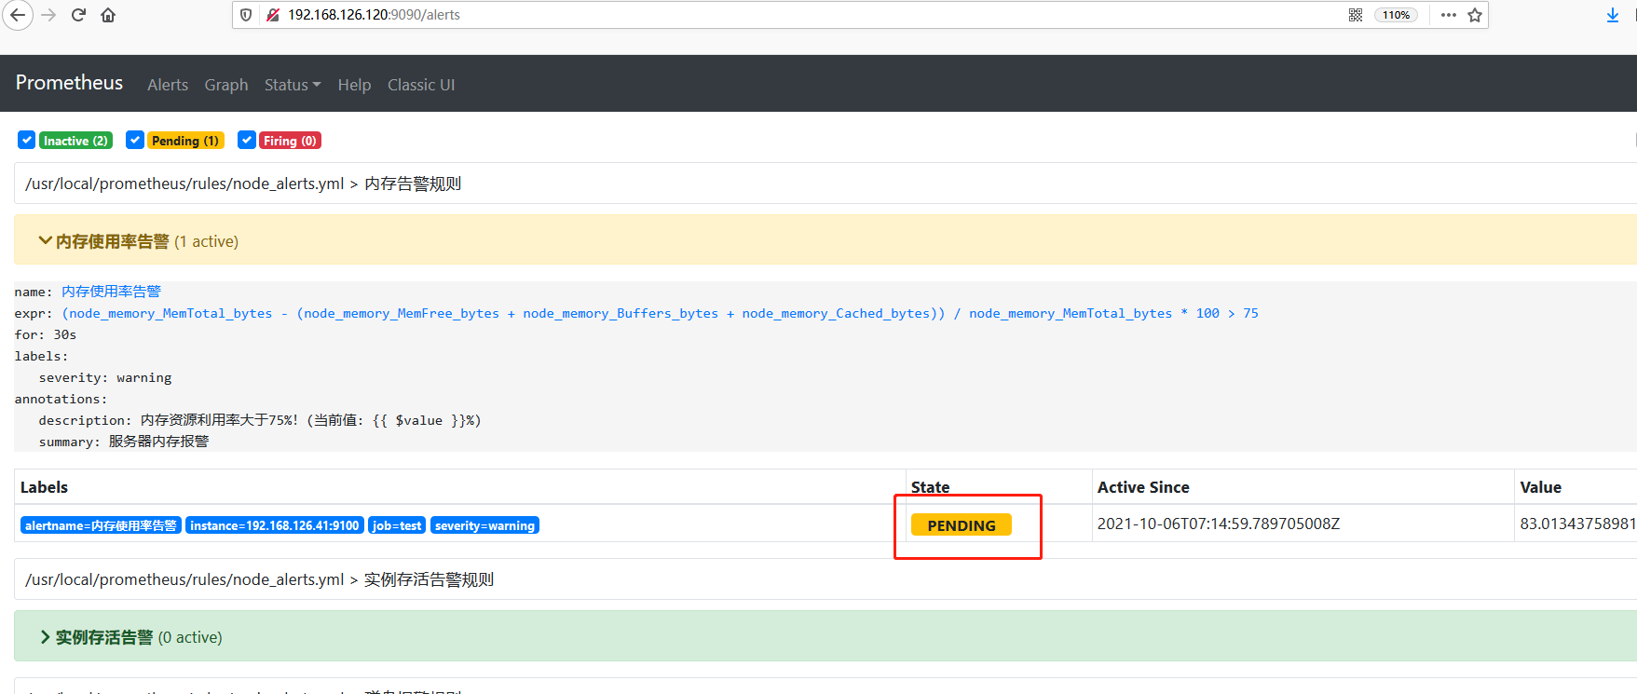Select the alert value 83.01343758981
Image resolution: width=1637 pixels, height=694 pixels.
[1577, 524]
